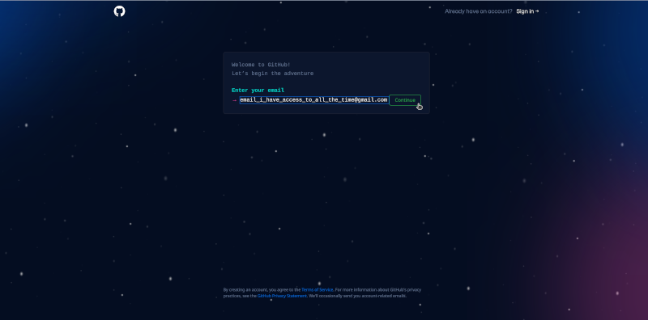Click the GitHub Octocat logo
The height and width of the screenshot is (320, 648).
(x=119, y=11)
